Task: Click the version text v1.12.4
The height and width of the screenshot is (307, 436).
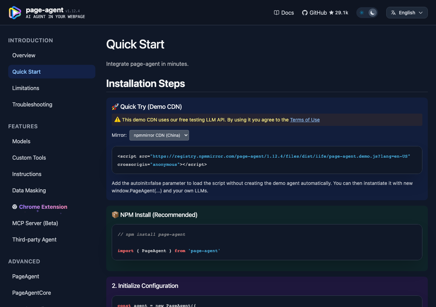Action: [73, 11]
